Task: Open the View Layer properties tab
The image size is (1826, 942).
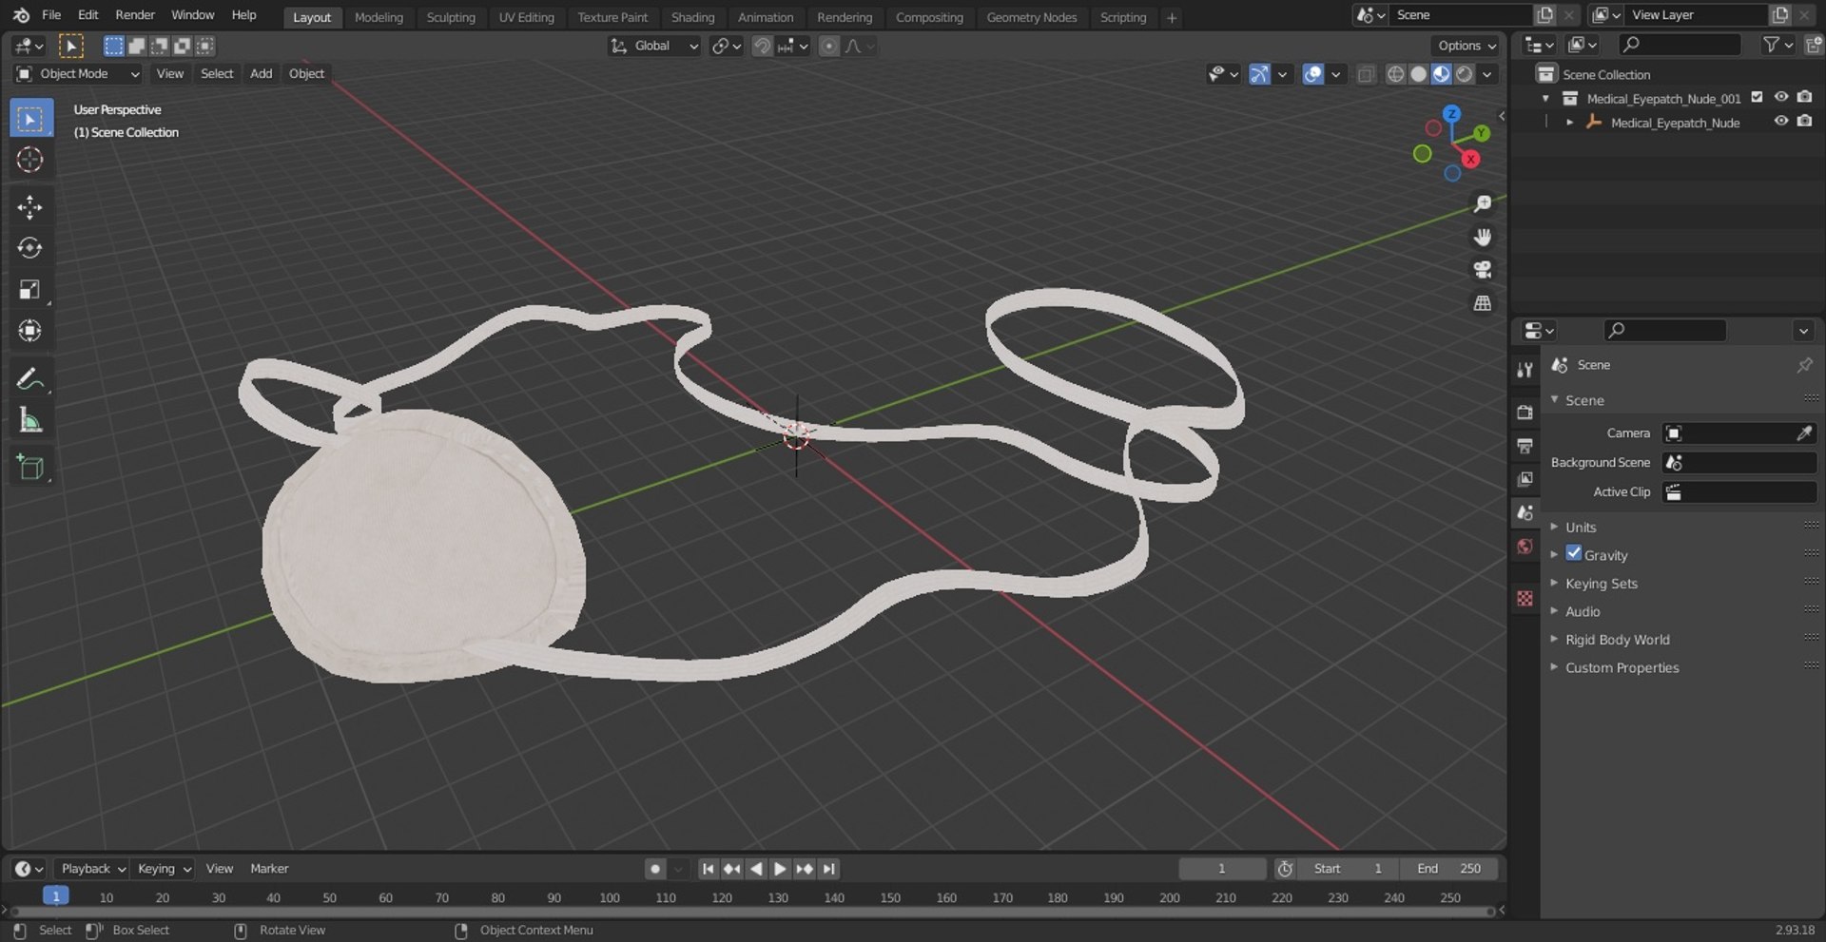Action: pos(1525,479)
